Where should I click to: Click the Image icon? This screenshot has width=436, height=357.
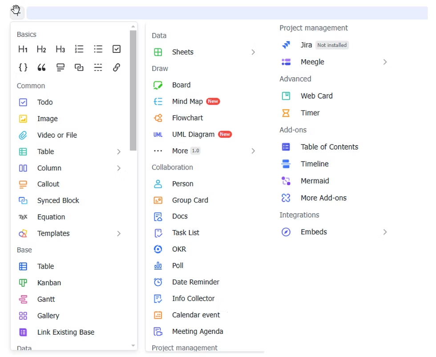(x=23, y=119)
